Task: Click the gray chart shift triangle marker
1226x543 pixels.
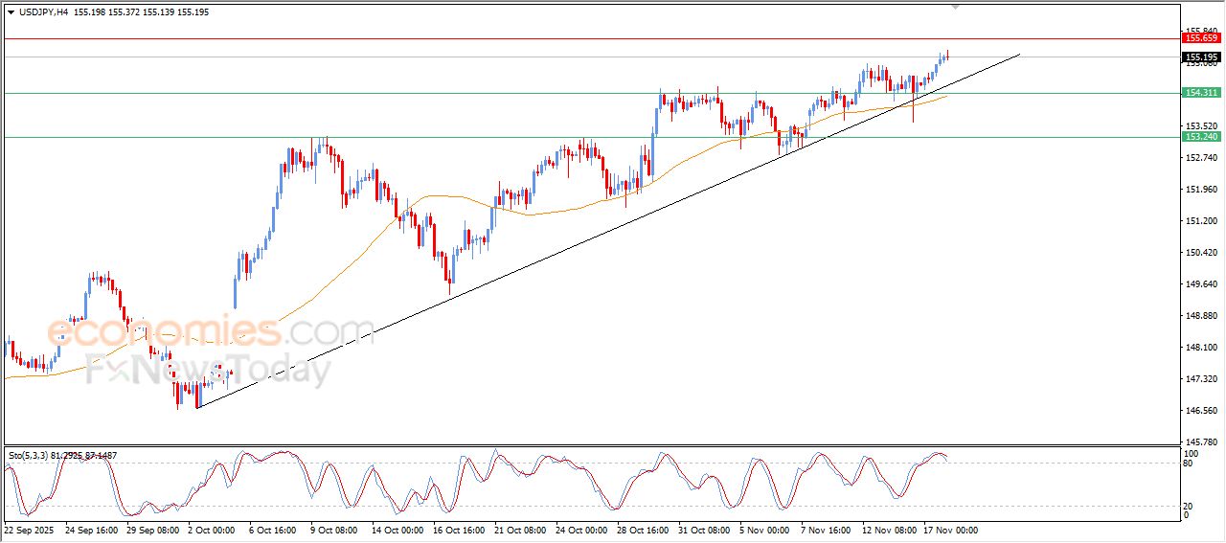Action: [955, 8]
